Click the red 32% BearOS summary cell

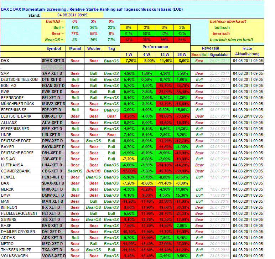(129, 40)
